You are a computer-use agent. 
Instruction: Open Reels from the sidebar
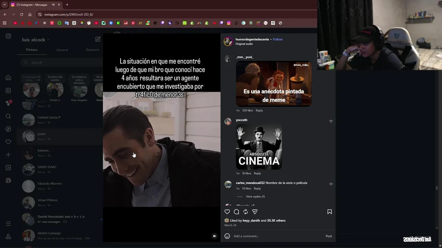tap(8, 91)
